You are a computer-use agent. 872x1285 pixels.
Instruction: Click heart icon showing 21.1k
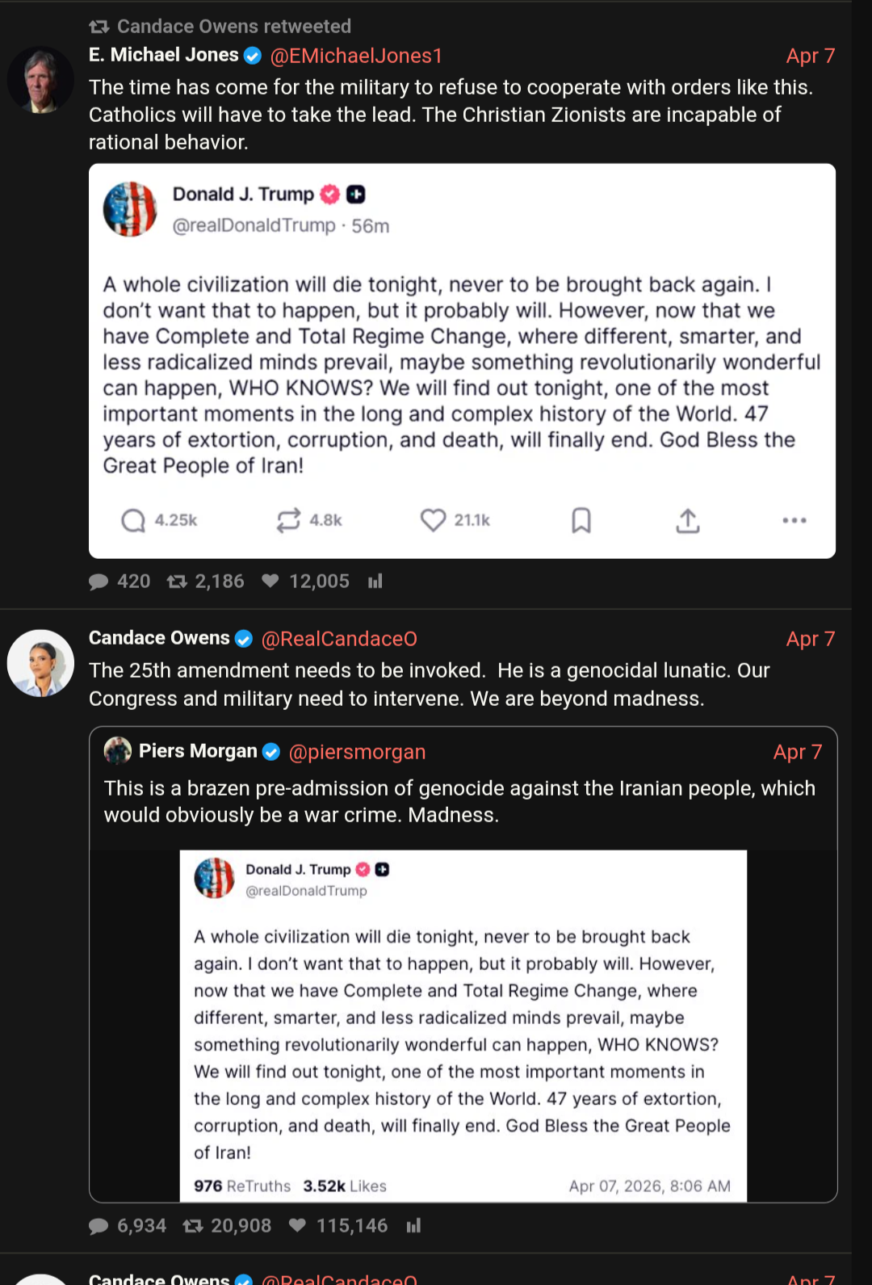433,520
